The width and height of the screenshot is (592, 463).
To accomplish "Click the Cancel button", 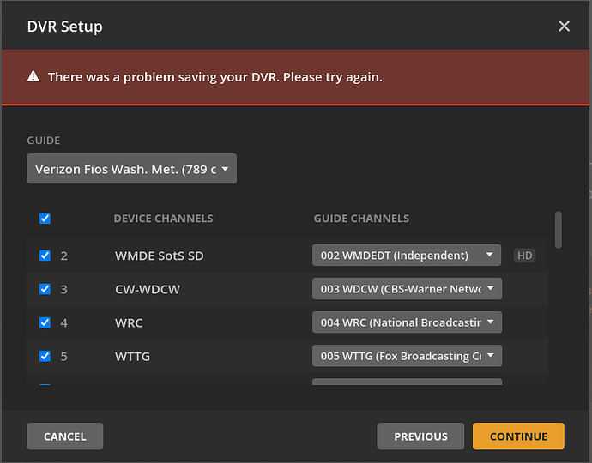I will 64,436.
